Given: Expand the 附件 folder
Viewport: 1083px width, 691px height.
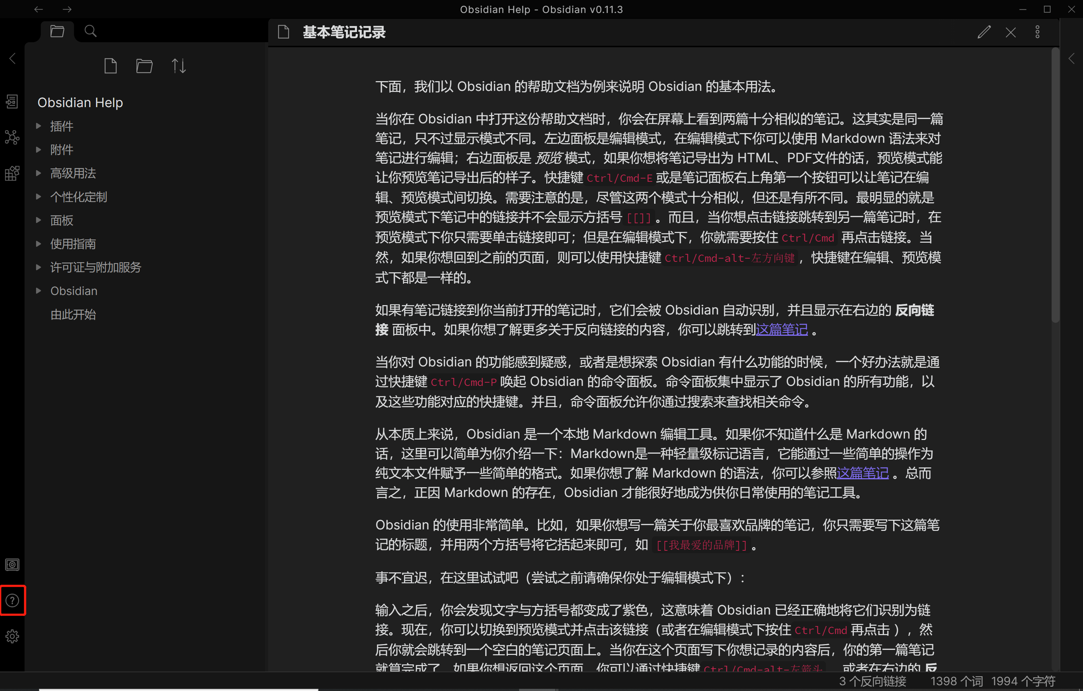Looking at the screenshot, I should click(39, 150).
